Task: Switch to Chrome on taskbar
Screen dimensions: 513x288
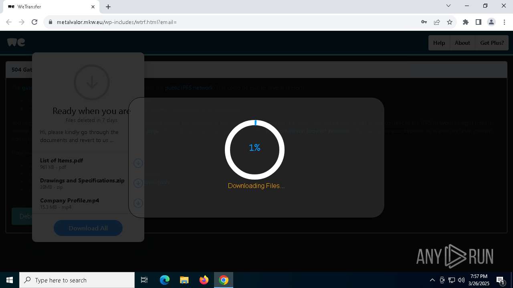Action: [224, 280]
